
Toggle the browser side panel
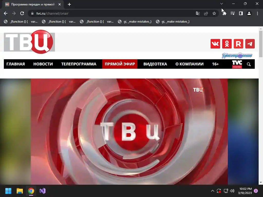(x=241, y=13)
